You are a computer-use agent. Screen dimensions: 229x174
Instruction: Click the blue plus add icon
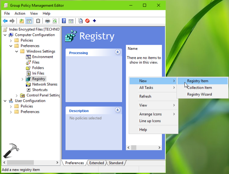[x=95, y=21]
